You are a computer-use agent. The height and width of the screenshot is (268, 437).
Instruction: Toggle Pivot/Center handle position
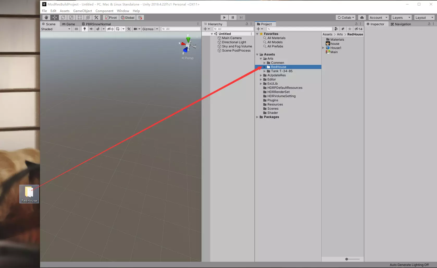point(111,17)
